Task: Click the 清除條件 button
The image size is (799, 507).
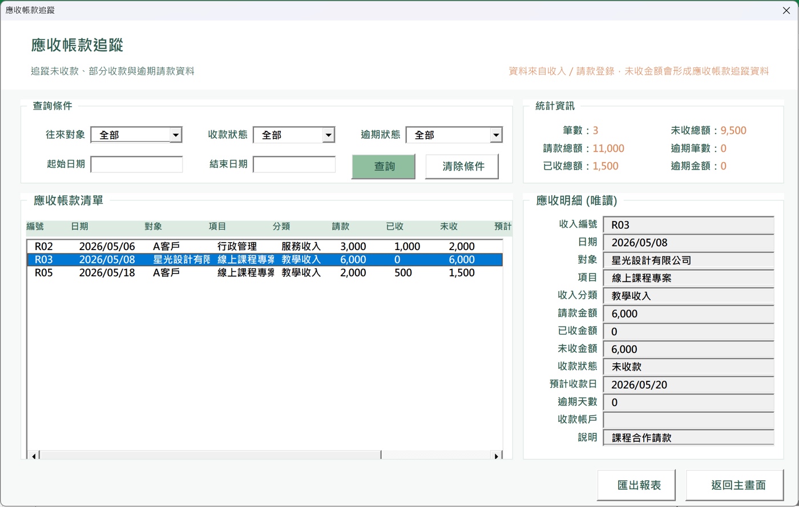Action: (x=462, y=166)
